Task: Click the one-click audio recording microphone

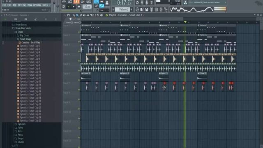Action: click(147, 2)
